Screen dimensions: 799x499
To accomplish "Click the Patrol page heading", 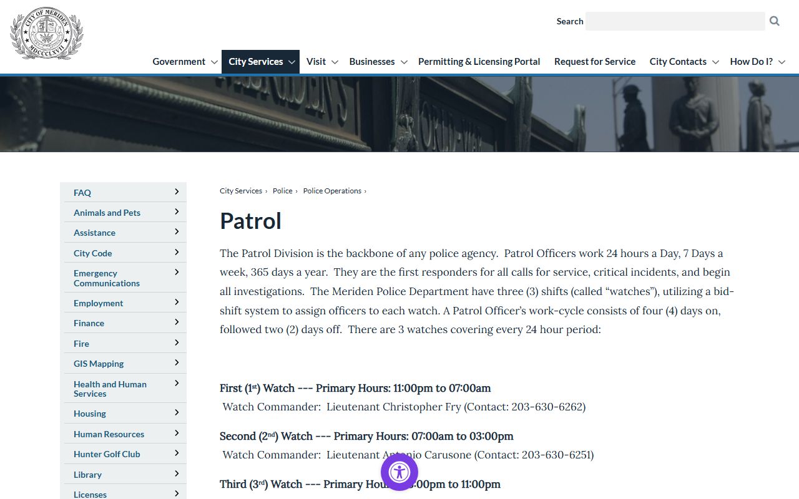I will tap(250, 221).
